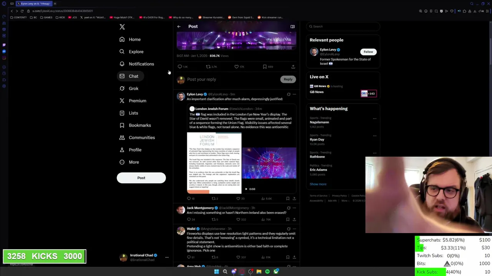Screen dimensions: 492x276
Task: Click the Post compose button
Action: [141, 178]
